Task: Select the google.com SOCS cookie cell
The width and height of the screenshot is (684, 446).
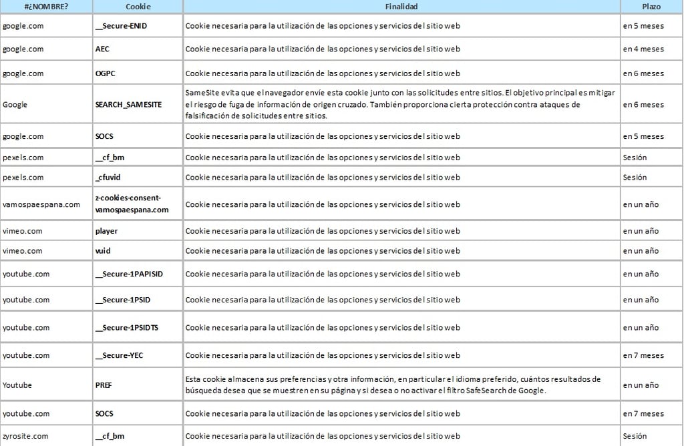Action: (138, 136)
